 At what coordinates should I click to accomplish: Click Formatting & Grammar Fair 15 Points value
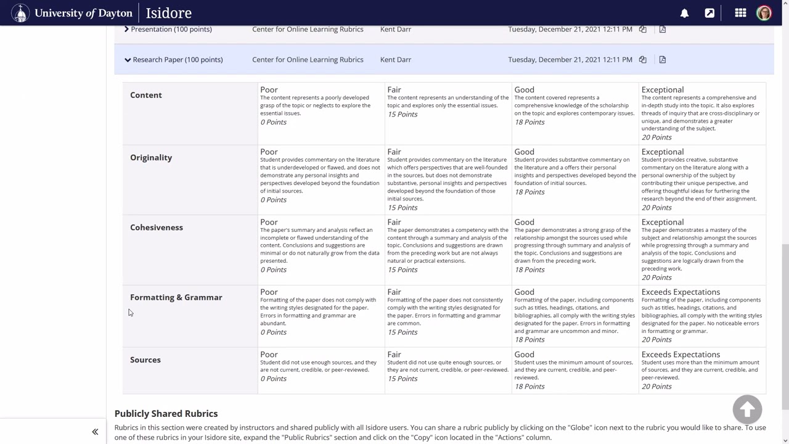click(x=403, y=332)
